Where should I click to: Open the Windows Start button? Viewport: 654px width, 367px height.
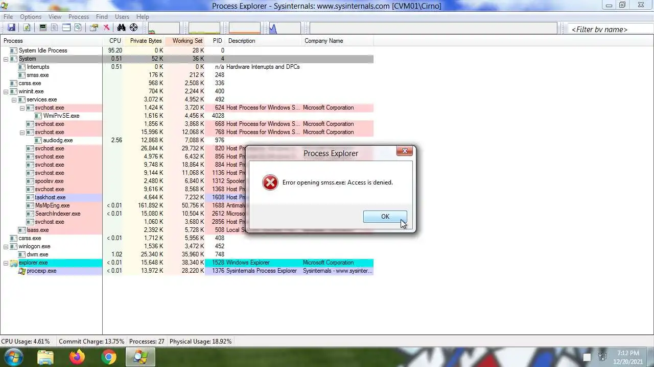pos(12,357)
